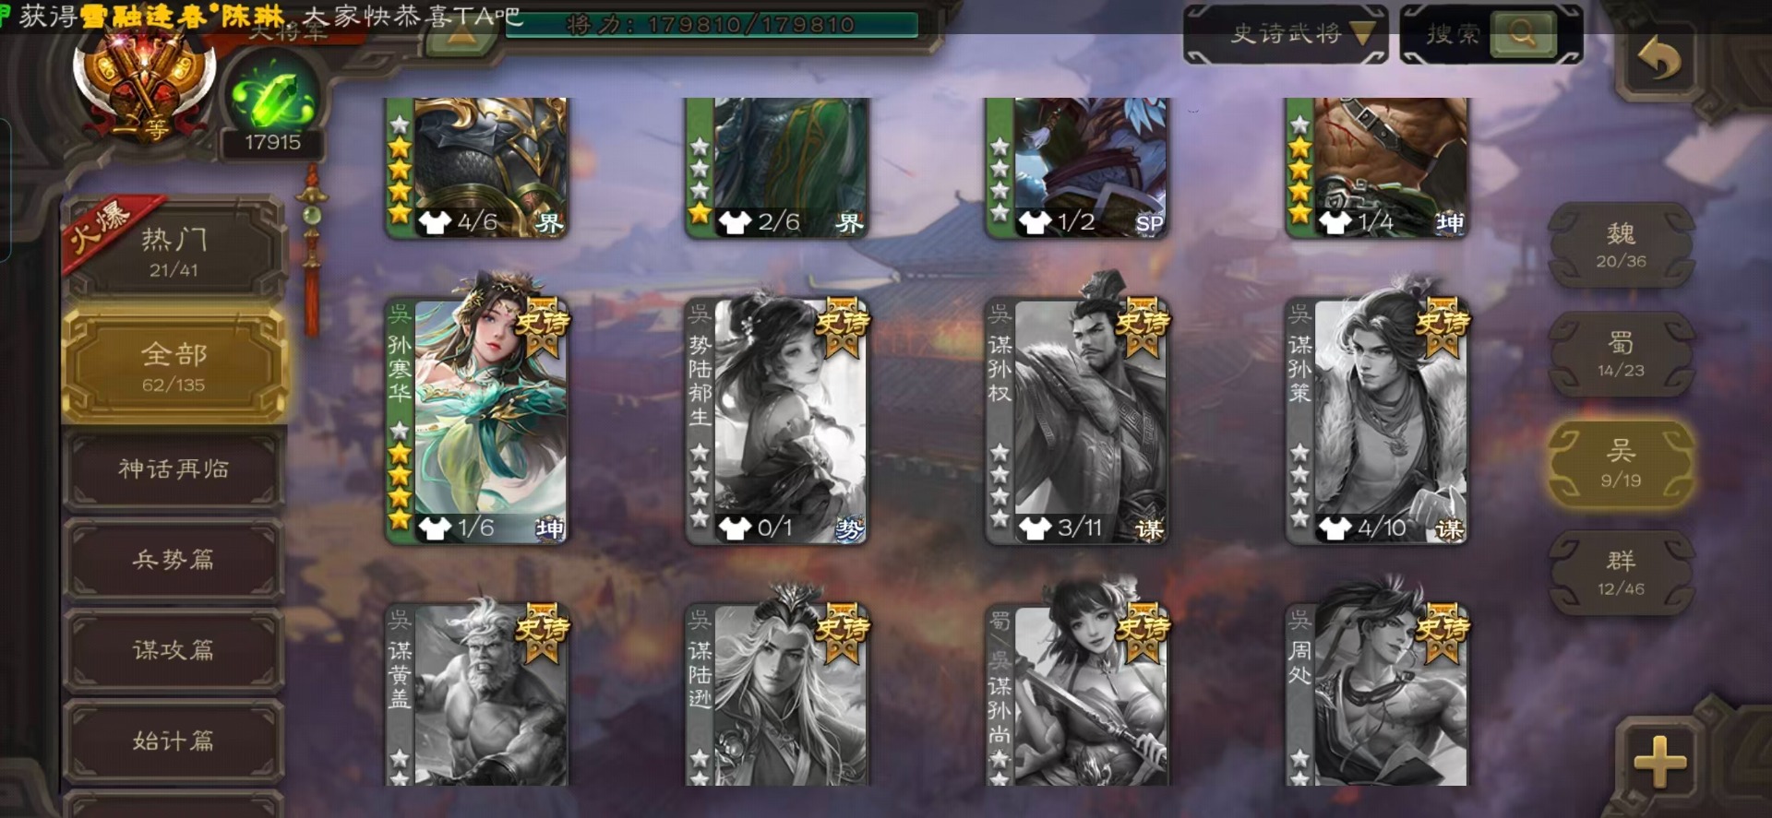This screenshot has width=1772, height=818.
Task: Tap the shirt icon on 孙策 card
Action: pos(1335,528)
